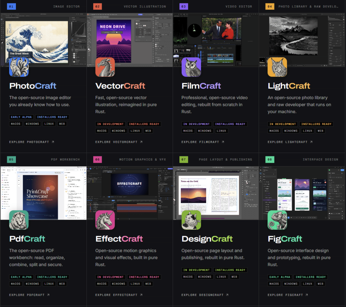Click the macOS tag under PhotoCraft
The image size is (346, 307).
[x=16, y=124]
